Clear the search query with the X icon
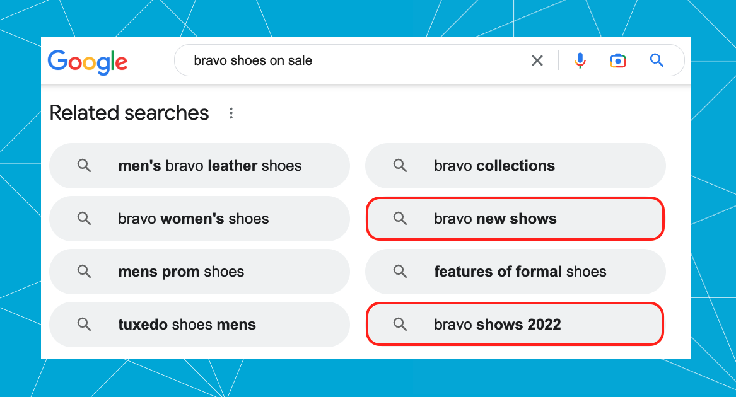Viewport: 736px width, 397px height. click(x=537, y=60)
